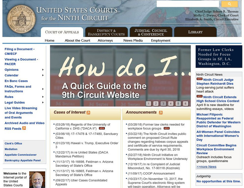Click the chief judge portrait photo
Image resolution: width=244 pixels, height=188 pixels.
point(37,180)
